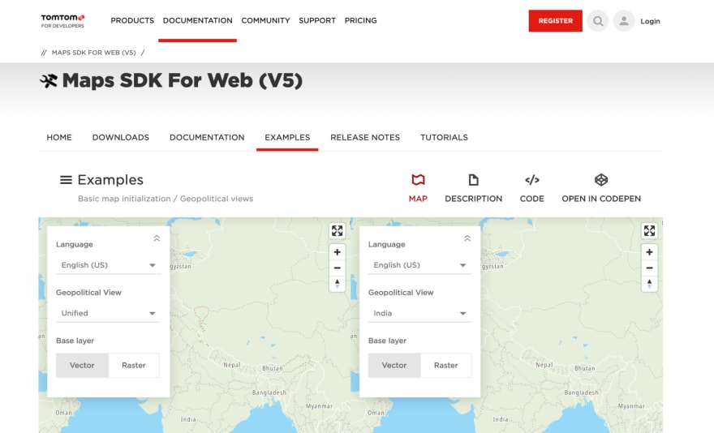Click the MAP label text
The image size is (714, 433).
(x=418, y=199)
